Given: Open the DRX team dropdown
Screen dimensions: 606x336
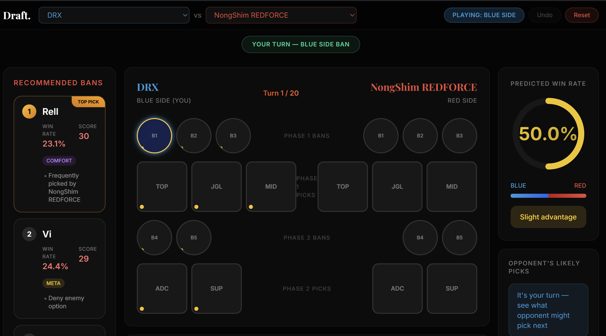Looking at the screenshot, I should tap(114, 15).
